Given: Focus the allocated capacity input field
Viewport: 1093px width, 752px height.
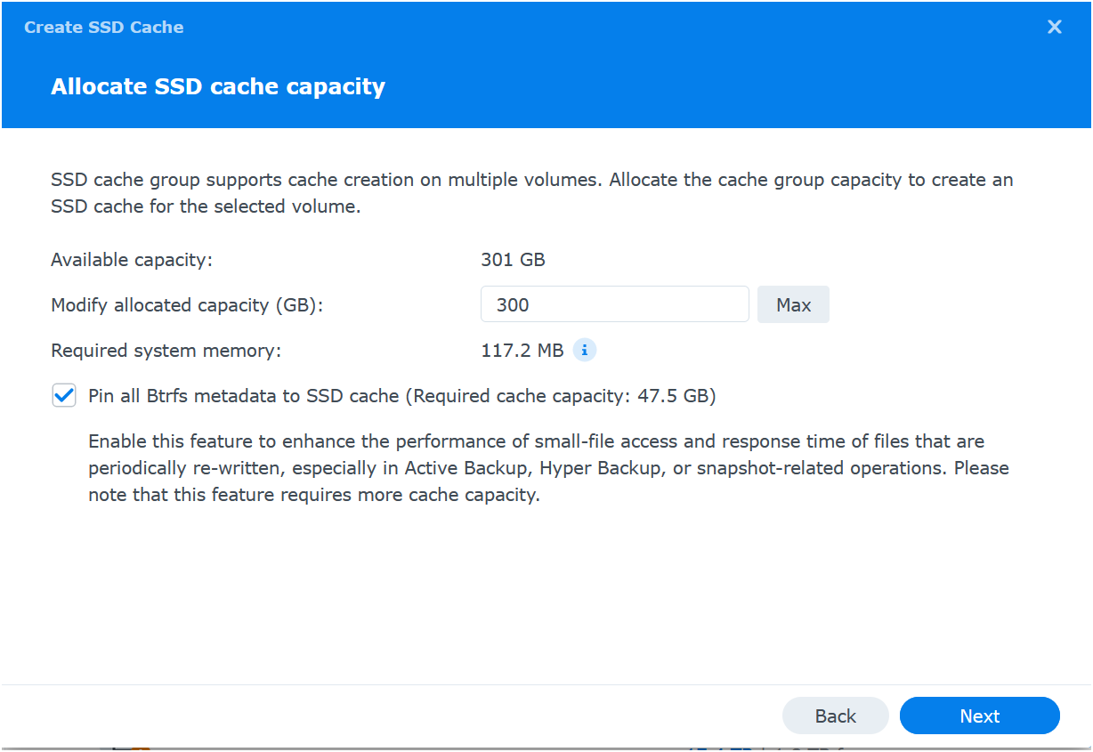Looking at the screenshot, I should point(614,305).
